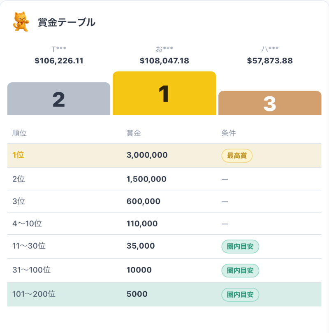The height and width of the screenshot is (333, 329).
Task: Click the $108,047.18 top player amount
Action: click(164, 61)
